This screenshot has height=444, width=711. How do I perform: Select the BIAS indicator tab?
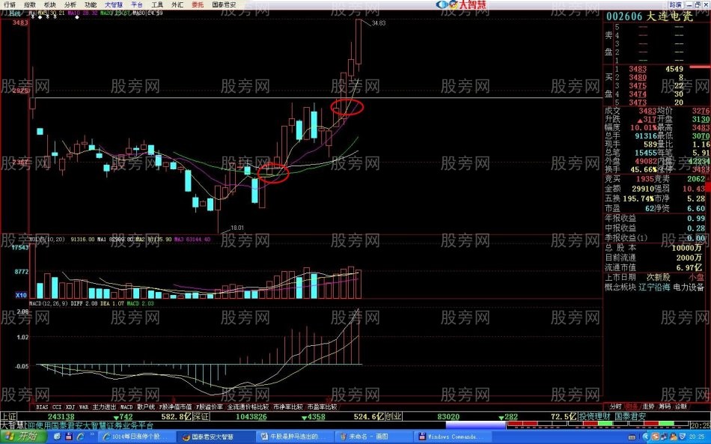(x=42, y=407)
